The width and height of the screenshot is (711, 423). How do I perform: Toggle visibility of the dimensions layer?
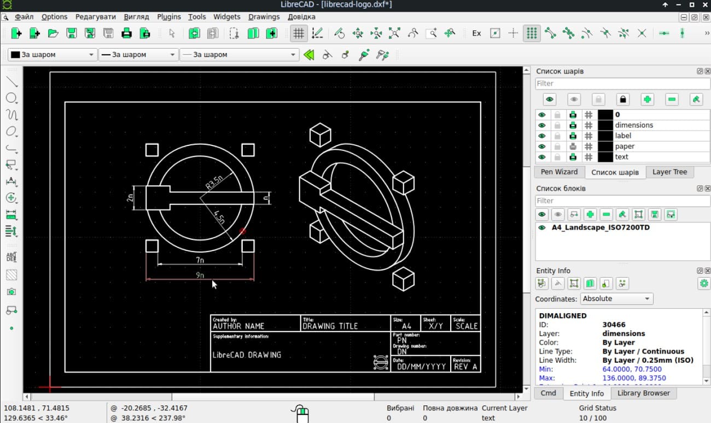click(541, 125)
